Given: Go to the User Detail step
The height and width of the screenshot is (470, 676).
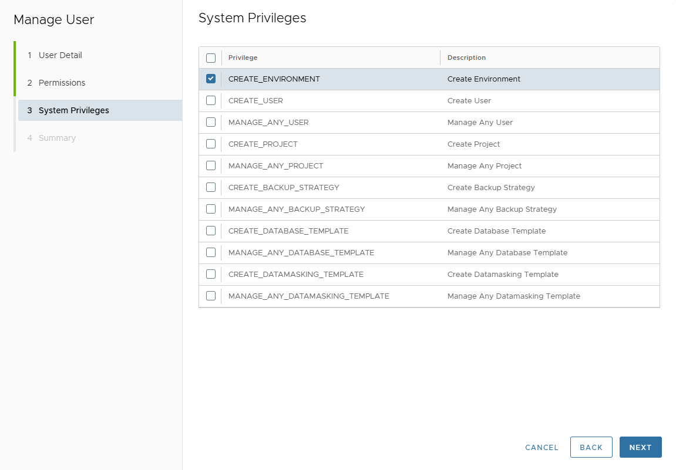Looking at the screenshot, I should click(59, 55).
